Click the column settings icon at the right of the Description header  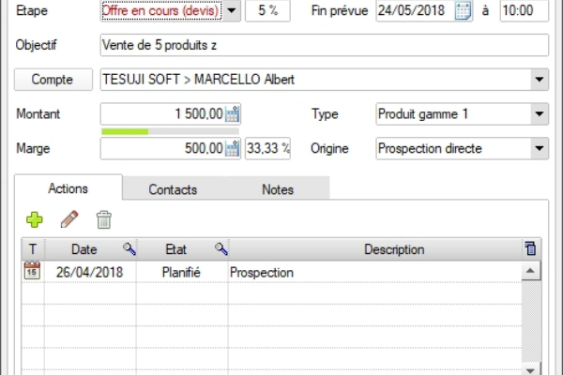pos(531,249)
